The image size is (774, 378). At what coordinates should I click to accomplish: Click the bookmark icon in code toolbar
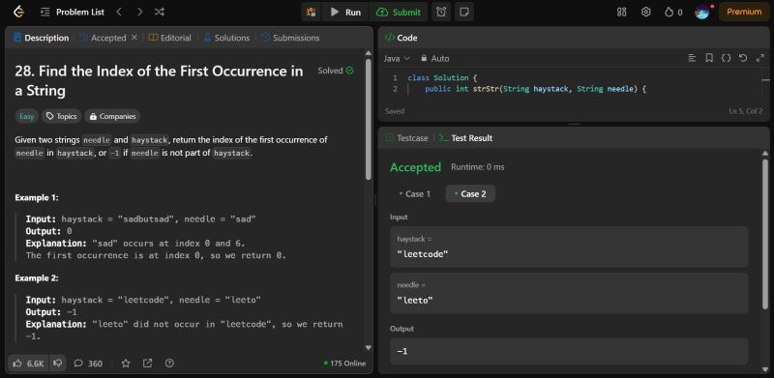[709, 58]
